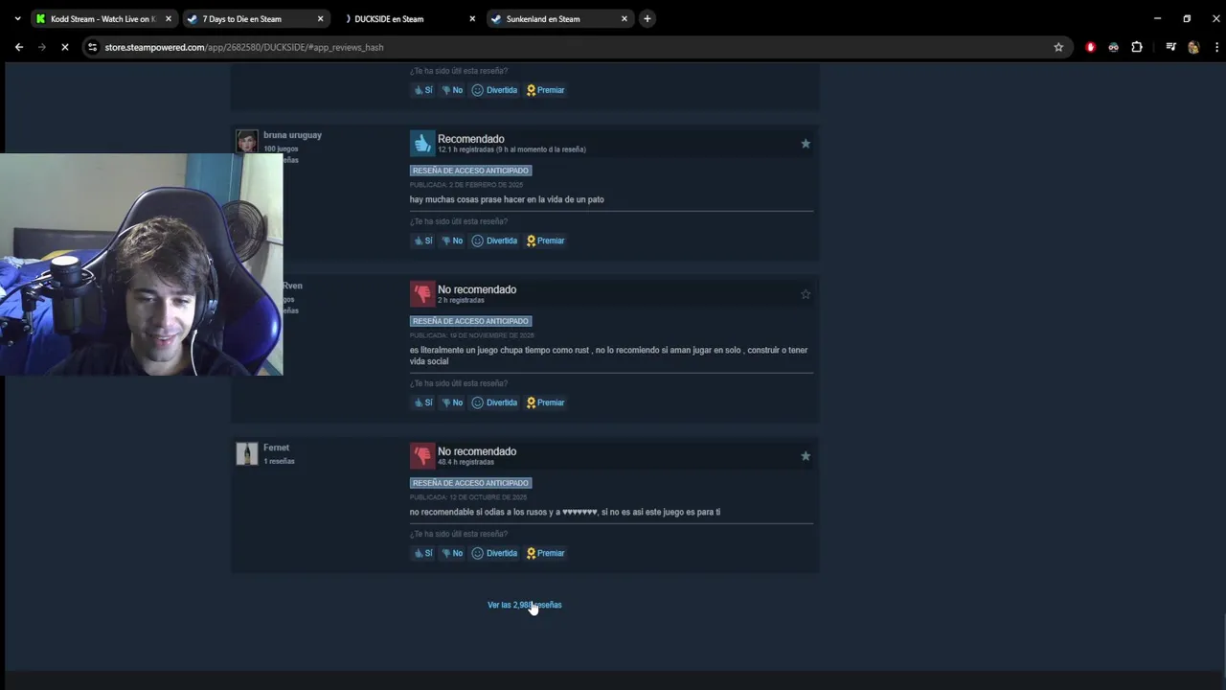Click the '1 reseñas' text under Fernet
1226x690 pixels.
279,461
